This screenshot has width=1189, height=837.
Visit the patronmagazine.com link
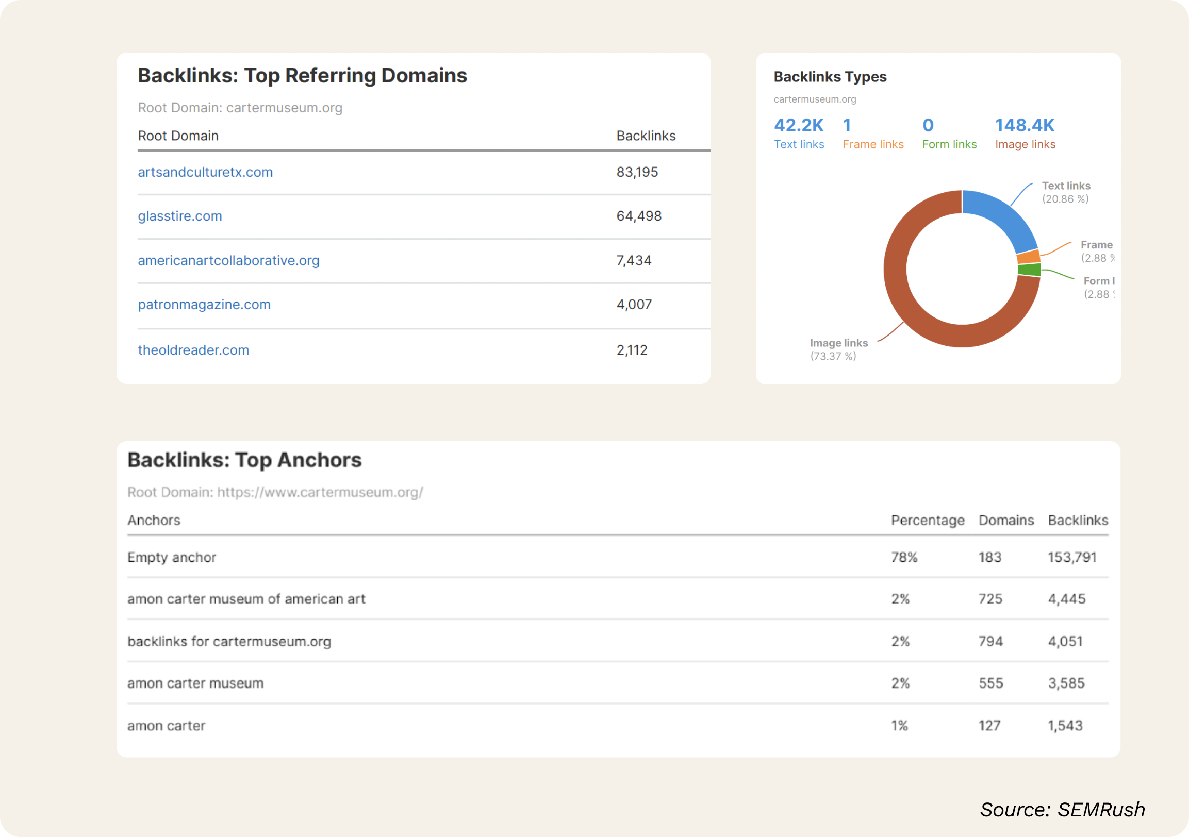pos(204,305)
